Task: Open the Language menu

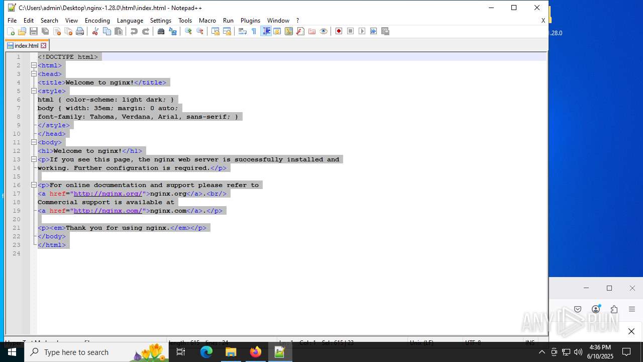Action: 130,21
